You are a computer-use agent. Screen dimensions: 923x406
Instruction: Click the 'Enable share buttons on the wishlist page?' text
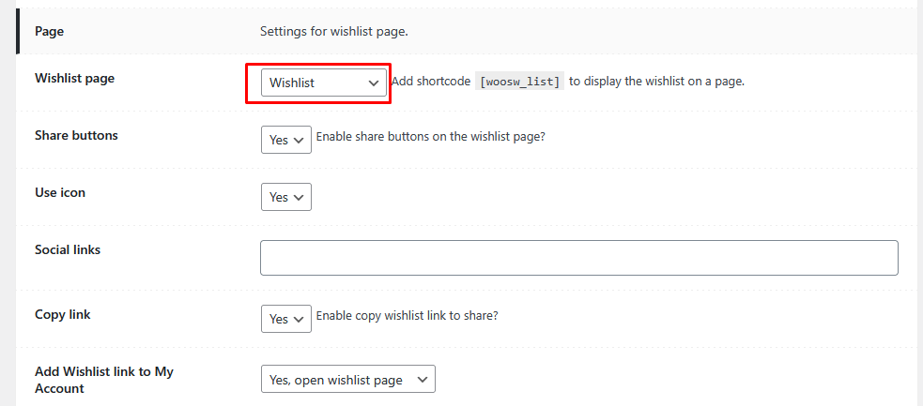tap(430, 137)
